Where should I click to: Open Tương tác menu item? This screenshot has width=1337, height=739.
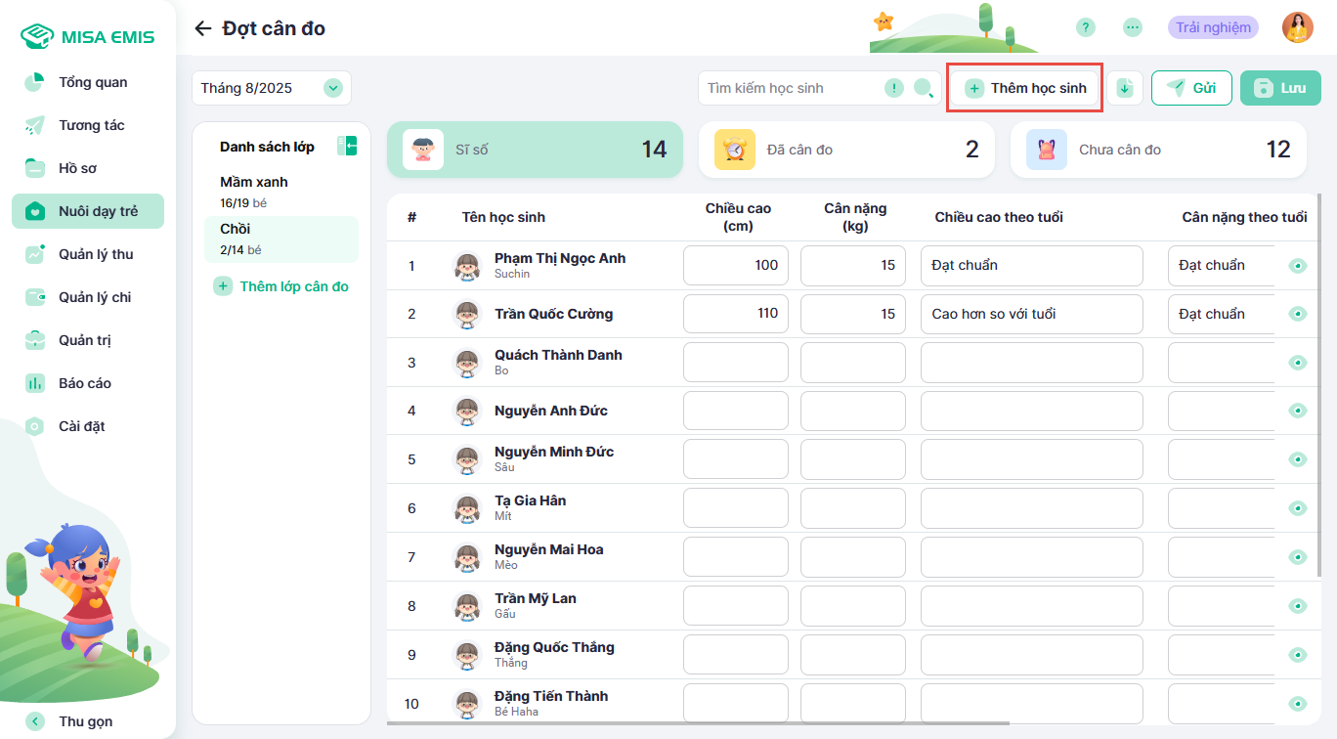tap(88, 125)
